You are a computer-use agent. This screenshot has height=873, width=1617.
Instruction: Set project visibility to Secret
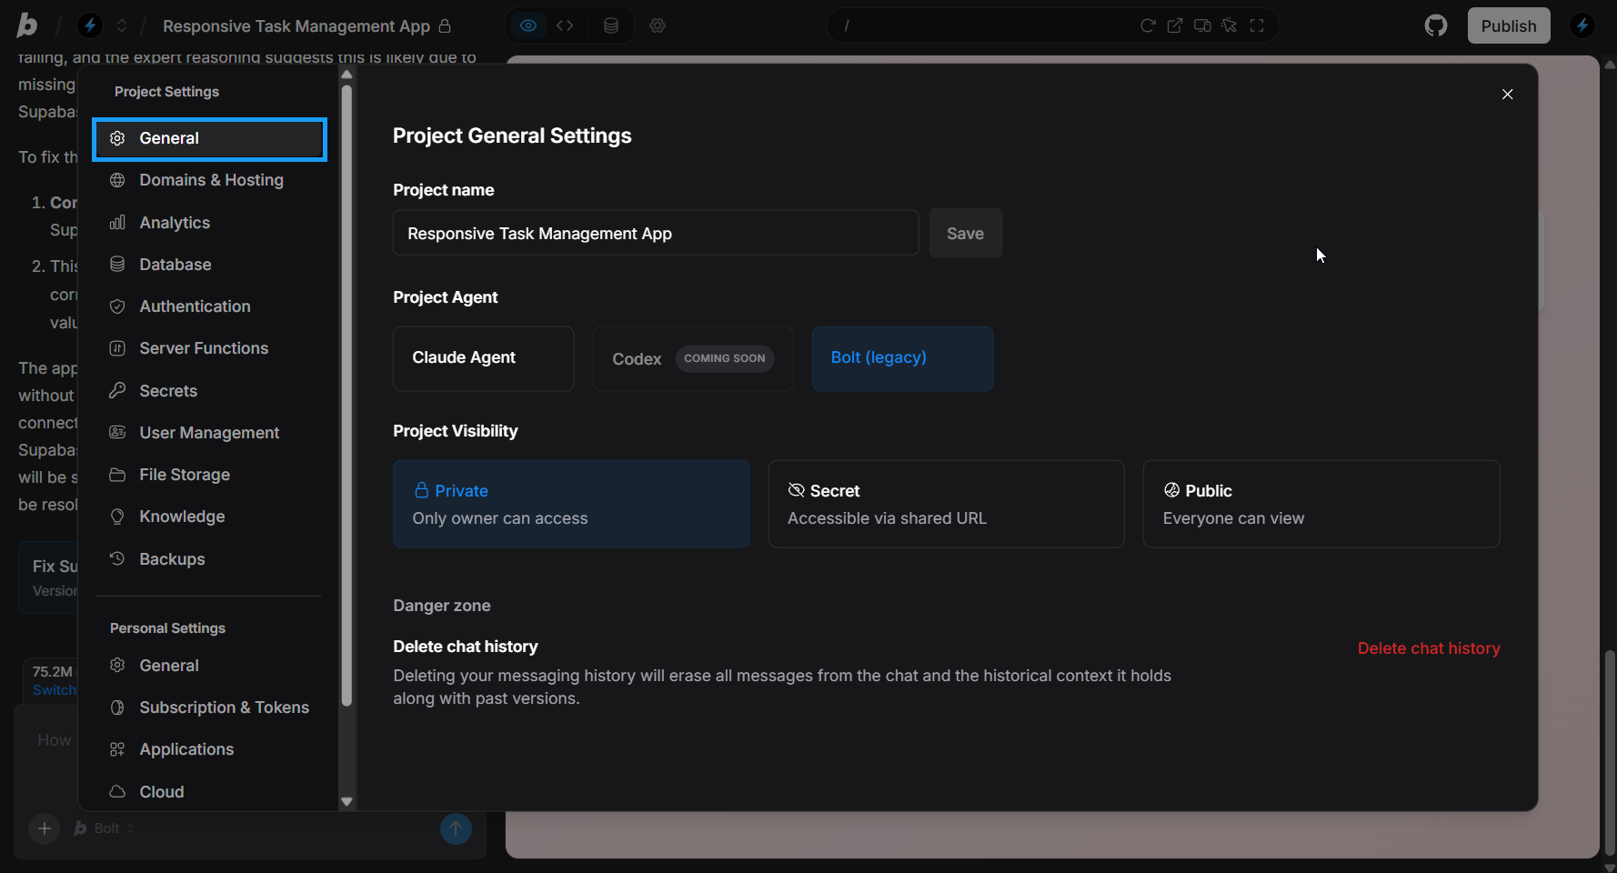click(x=947, y=504)
